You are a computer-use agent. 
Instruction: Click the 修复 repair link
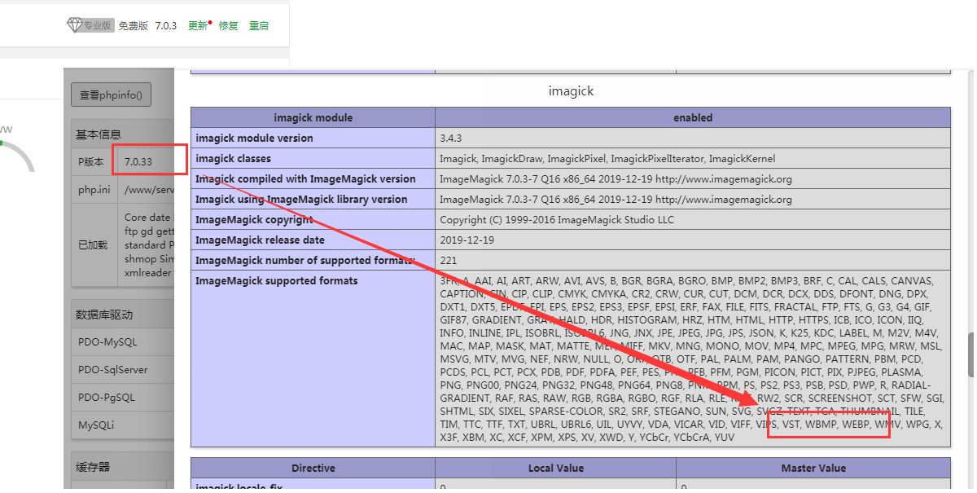228,25
